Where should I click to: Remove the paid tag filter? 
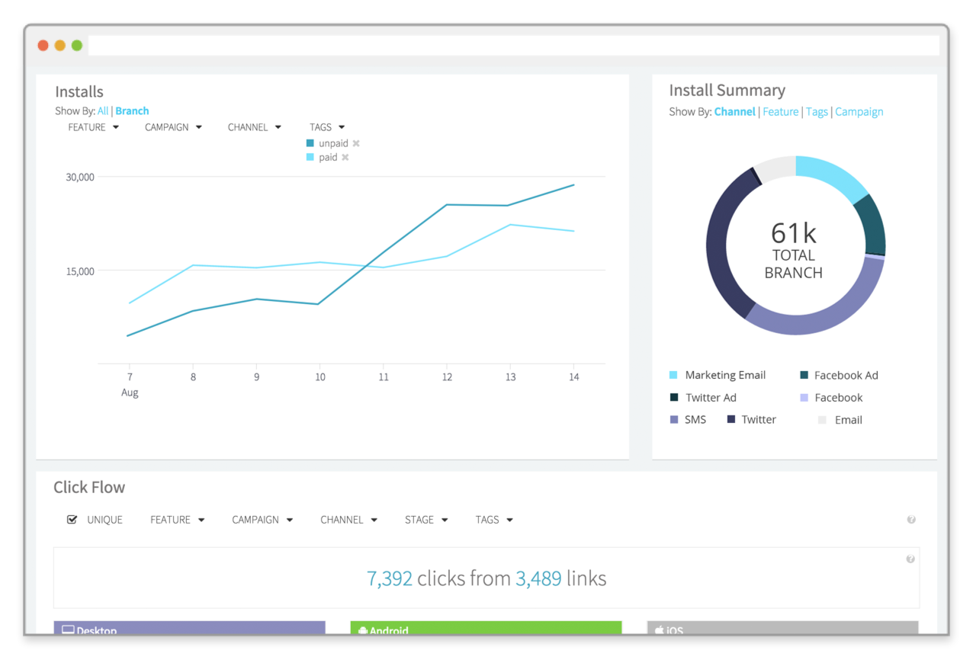[x=345, y=158]
